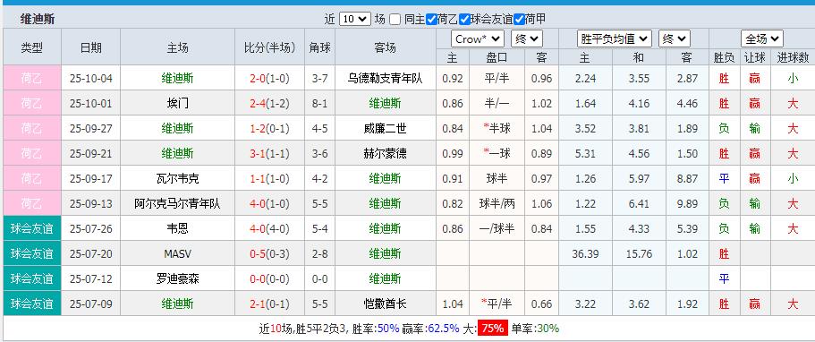The height and width of the screenshot is (342, 815).
Task: Uncheck the 荷甲 filter checkbox
Action: tap(519, 20)
